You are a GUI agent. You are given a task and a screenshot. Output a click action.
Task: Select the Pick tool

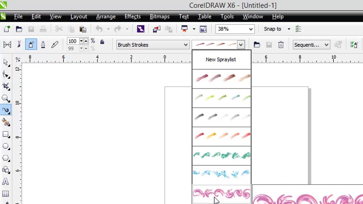pos(6,63)
